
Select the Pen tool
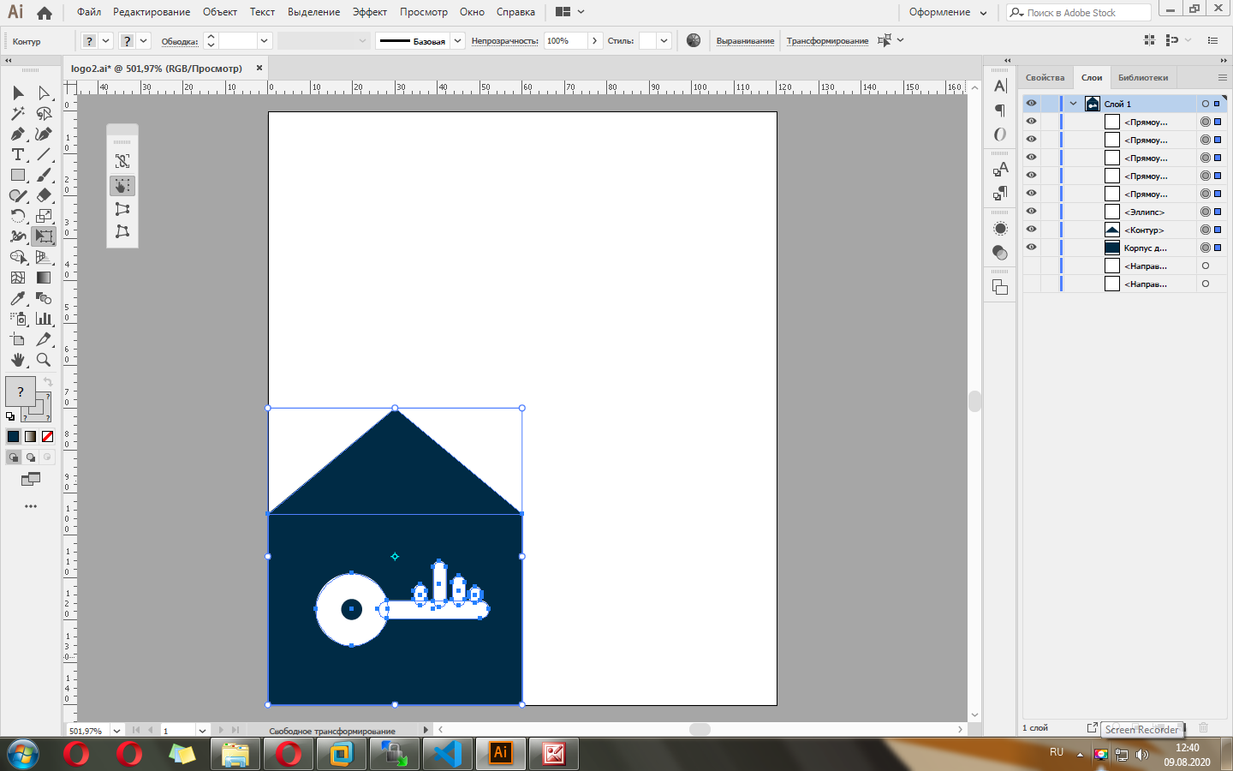pos(17,134)
